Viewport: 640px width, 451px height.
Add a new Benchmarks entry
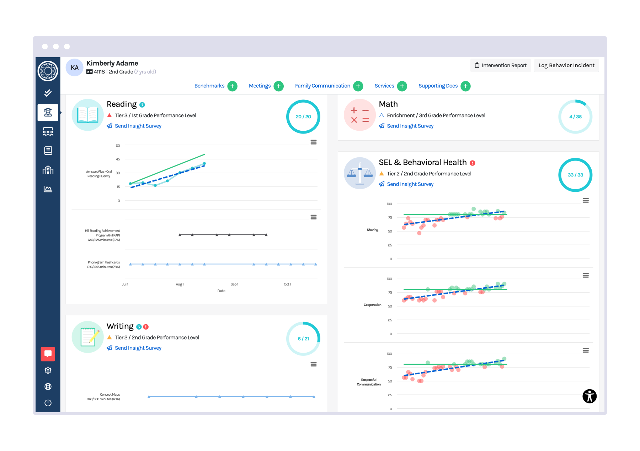coord(232,86)
